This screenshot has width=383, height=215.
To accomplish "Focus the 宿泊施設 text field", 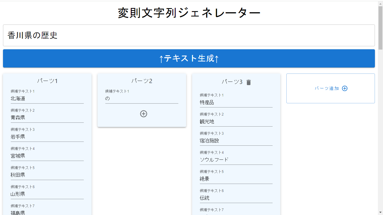I will click(x=236, y=141).
